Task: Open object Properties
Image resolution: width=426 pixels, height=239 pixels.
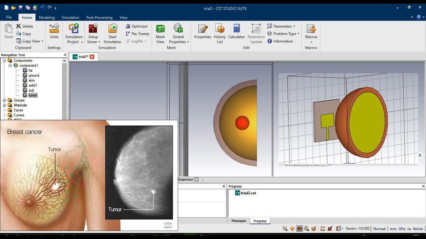Action: pyautogui.click(x=203, y=31)
